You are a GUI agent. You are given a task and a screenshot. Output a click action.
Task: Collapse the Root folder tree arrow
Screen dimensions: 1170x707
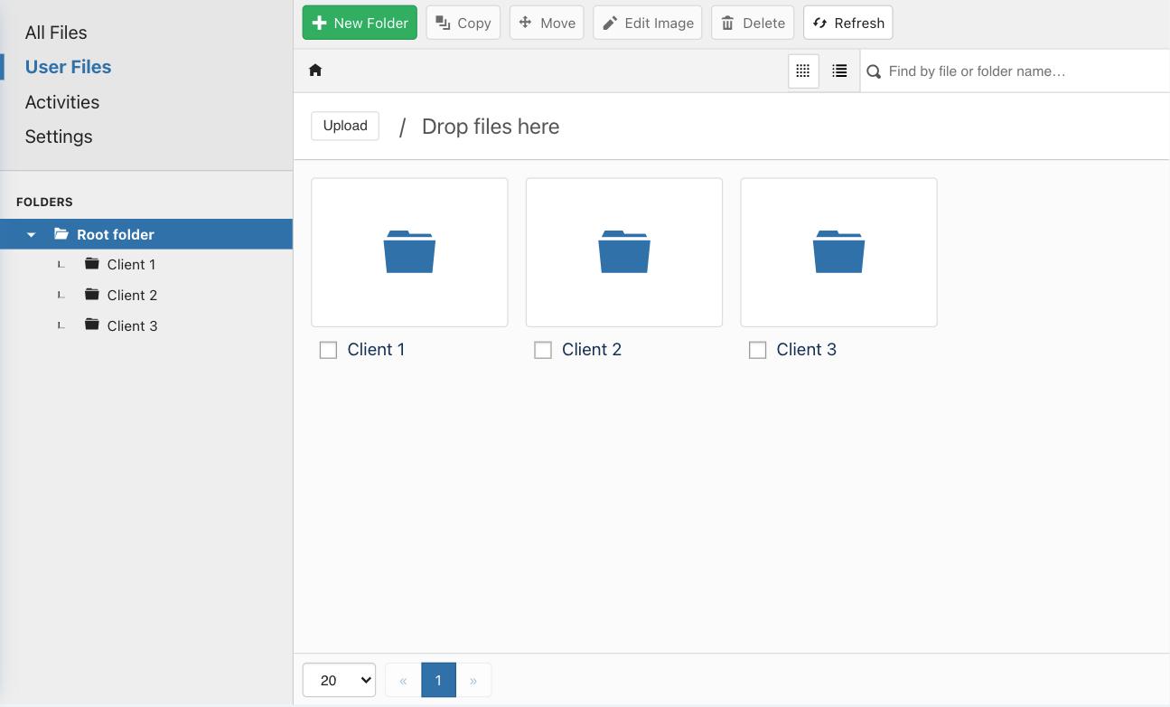click(x=31, y=235)
